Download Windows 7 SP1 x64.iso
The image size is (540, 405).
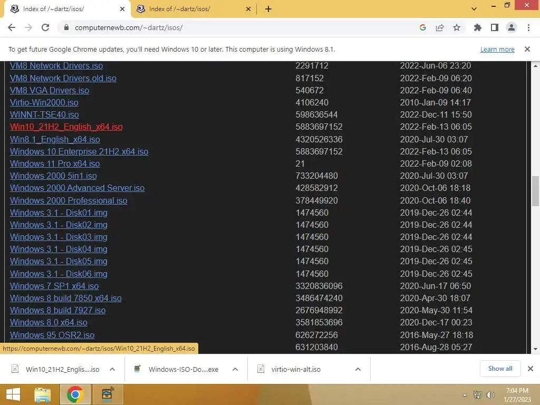pyautogui.click(x=54, y=286)
